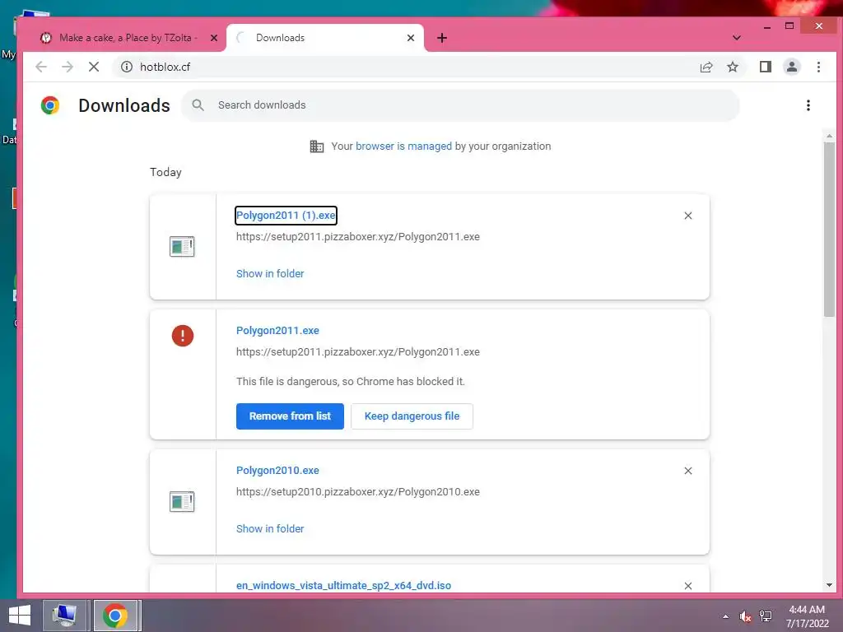843x632 pixels.
Task: Open Chrome's three-dot main menu
Action: pyautogui.click(x=818, y=67)
